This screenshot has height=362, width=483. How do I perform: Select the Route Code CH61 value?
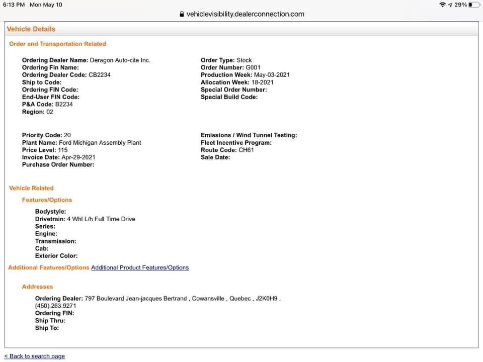click(246, 150)
